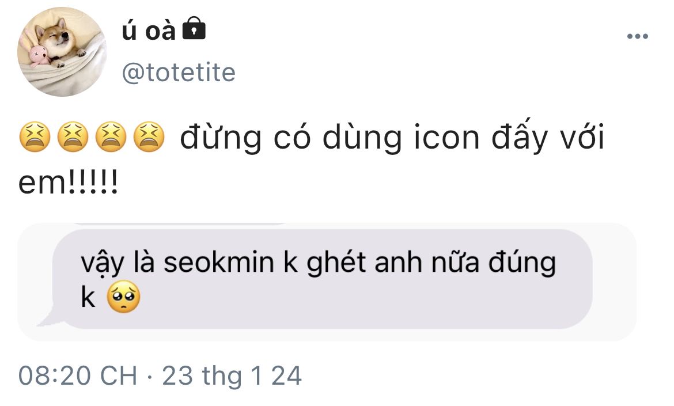Click the @totetite handle

pos(179,73)
